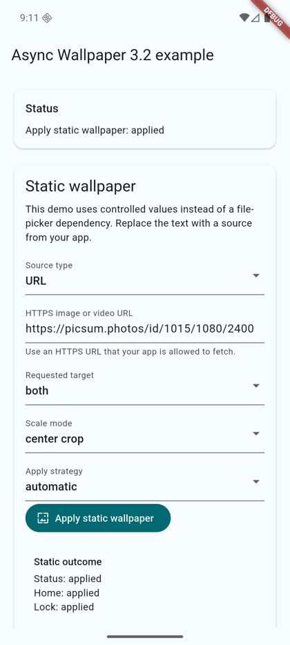Click the Source type dropdown arrow
Image resolution: width=290 pixels, height=645 pixels.
tap(256, 275)
